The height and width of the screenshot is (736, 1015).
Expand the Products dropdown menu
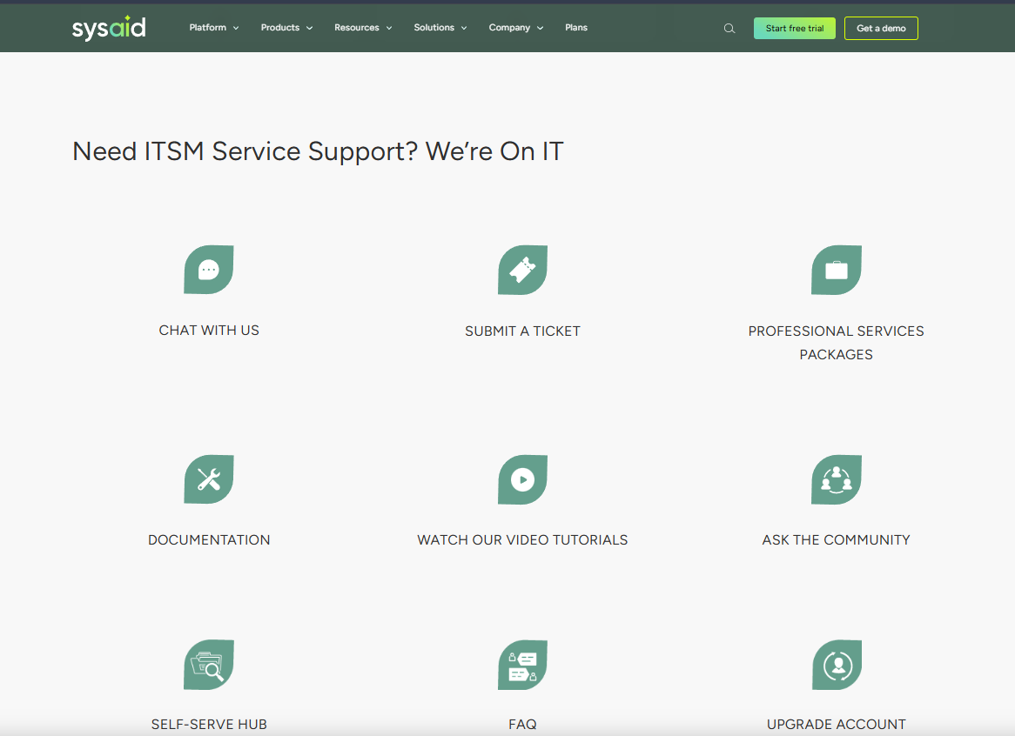coord(286,28)
